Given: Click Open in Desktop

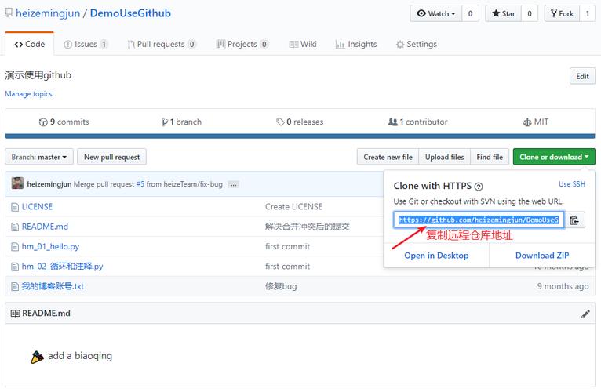Looking at the screenshot, I should (x=436, y=256).
